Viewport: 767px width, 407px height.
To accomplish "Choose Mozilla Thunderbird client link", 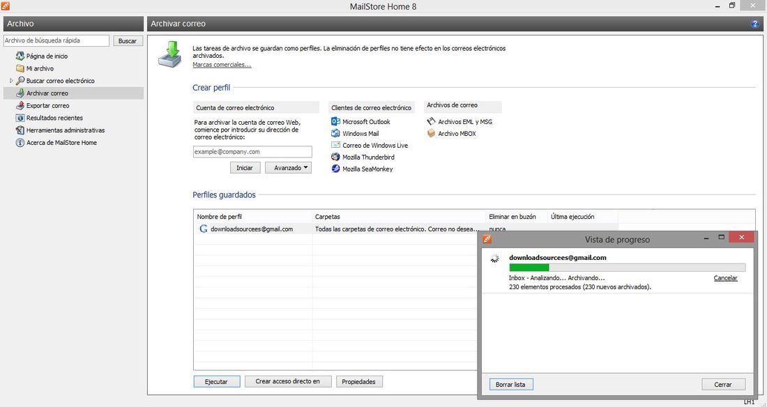I will tap(368, 157).
